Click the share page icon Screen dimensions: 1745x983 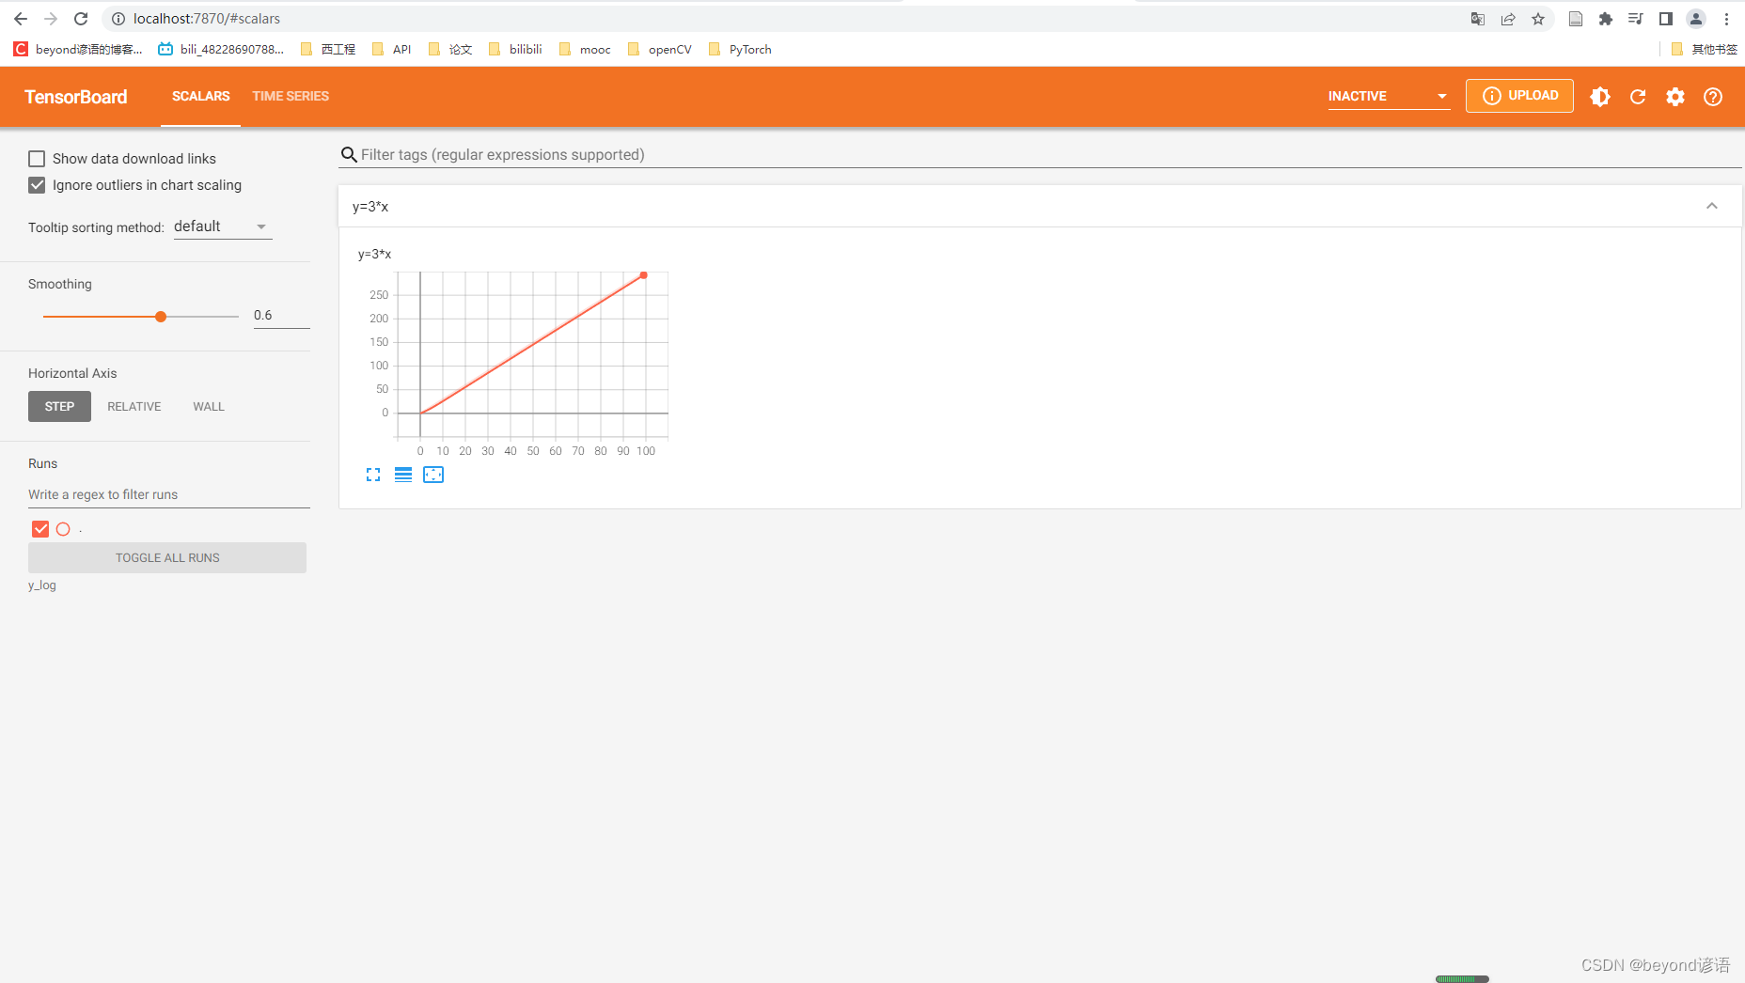1508,19
